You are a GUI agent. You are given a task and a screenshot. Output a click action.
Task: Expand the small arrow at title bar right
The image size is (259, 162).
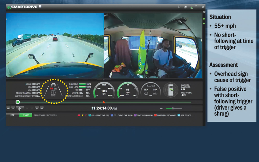click(x=196, y=6)
